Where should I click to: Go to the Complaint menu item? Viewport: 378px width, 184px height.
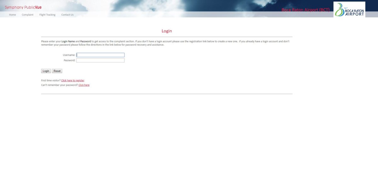tap(27, 15)
